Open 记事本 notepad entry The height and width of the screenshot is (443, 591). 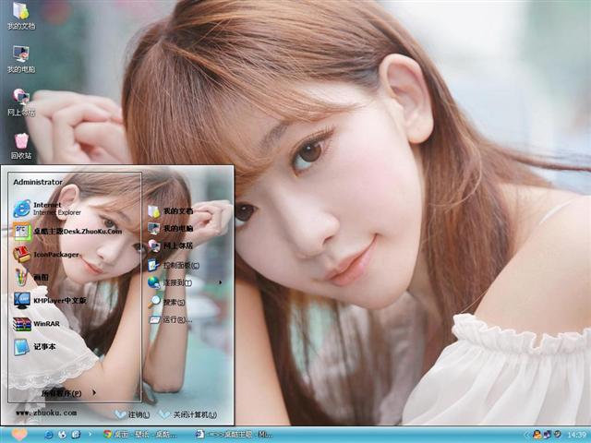(35, 347)
